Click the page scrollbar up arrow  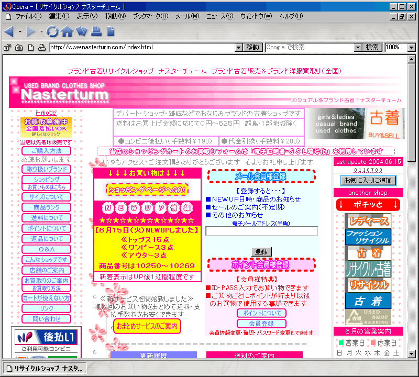[412, 59]
